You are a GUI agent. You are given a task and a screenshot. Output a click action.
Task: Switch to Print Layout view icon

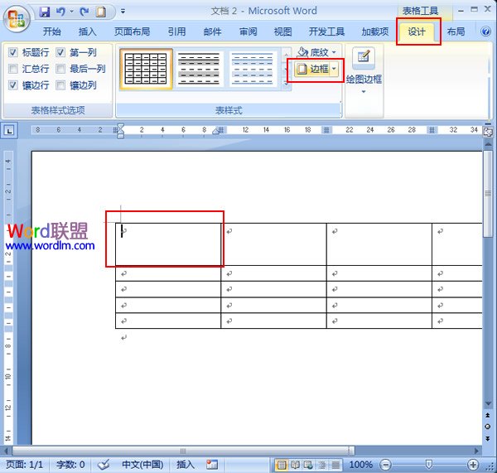pos(282,465)
